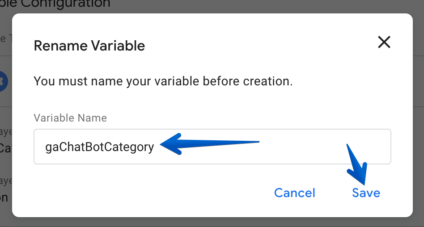The width and height of the screenshot is (424, 227).
Task: Focus the Variable Name input field
Action: (212, 147)
